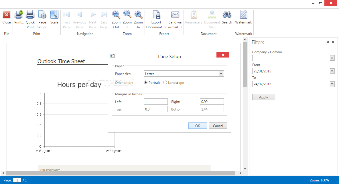The height and width of the screenshot is (184, 339).
Task: Go to Previous Page
Action: 80,15
